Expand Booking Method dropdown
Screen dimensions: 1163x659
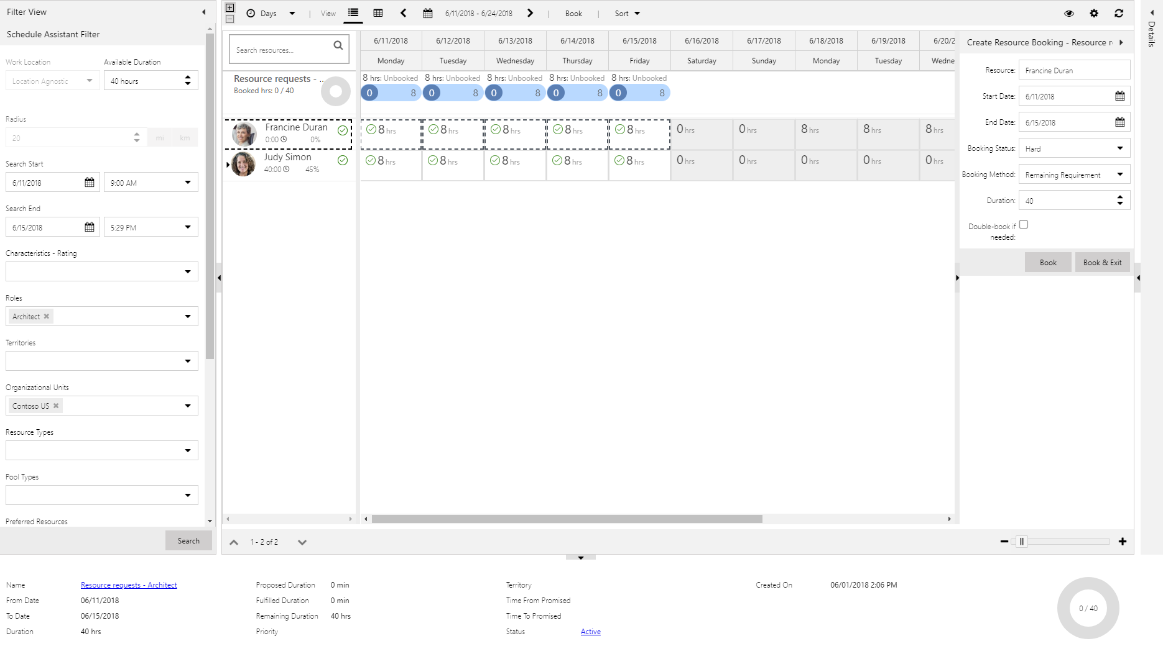pyautogui.click(x=1119, y=175)
